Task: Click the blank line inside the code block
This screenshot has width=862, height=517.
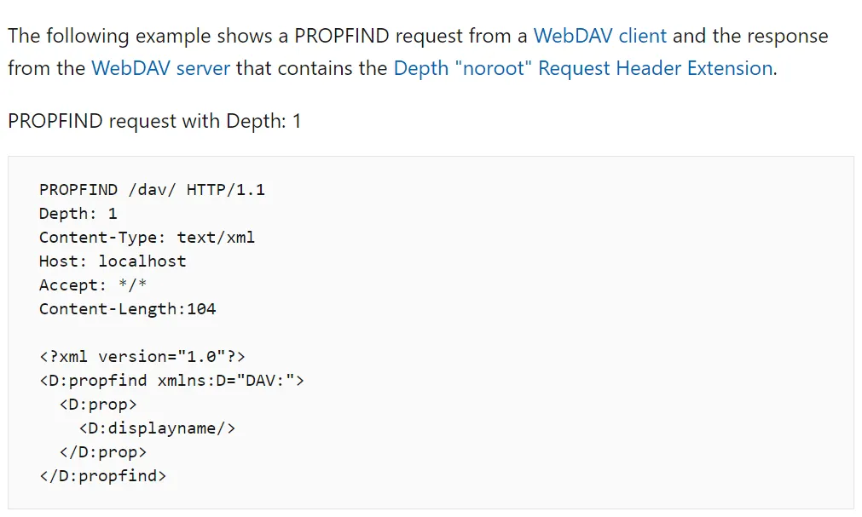Action: tap(256, 332)
